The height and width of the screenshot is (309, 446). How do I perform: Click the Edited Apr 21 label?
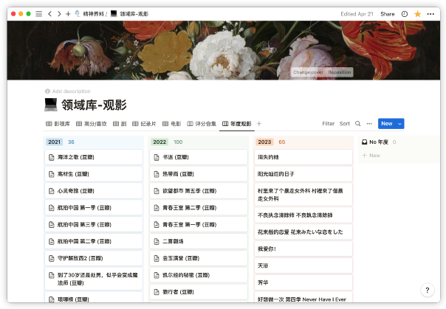tap(357, 14)
